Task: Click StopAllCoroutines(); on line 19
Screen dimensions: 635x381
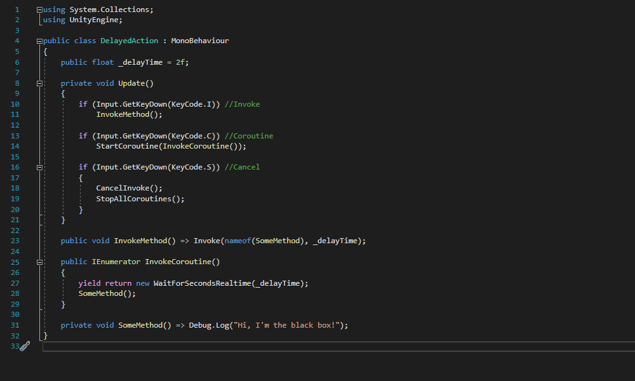Action: [140, 199]
